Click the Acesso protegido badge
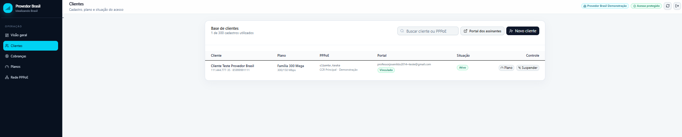 [x=646, y=6]
